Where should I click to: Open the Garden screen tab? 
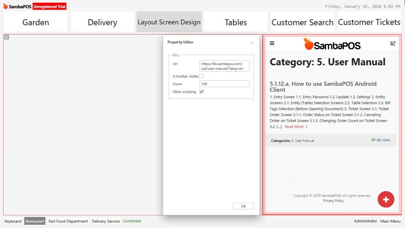pyautogui.click(x=36, y=22)
